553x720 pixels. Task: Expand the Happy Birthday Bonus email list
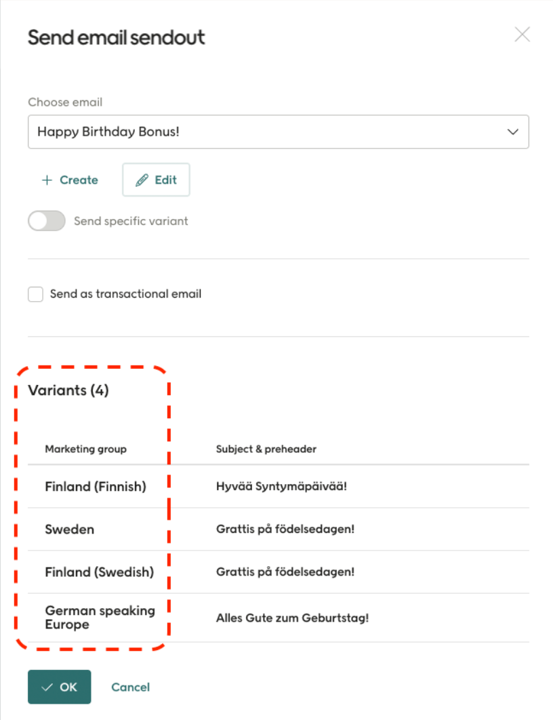pos(278,132)
